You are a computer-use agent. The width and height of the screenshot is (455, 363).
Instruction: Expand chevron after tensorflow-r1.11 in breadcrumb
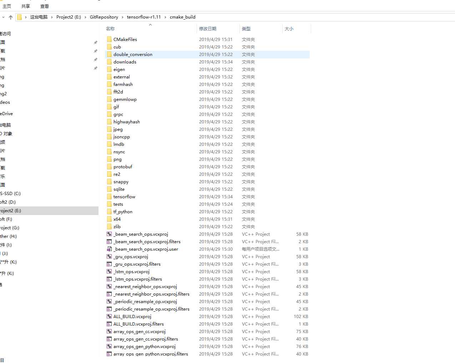coord(165,17)
